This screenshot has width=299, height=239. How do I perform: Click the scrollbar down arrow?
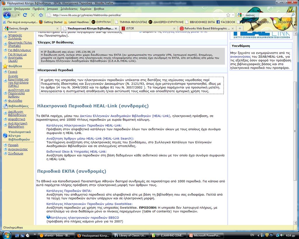(x=295, y=223)
